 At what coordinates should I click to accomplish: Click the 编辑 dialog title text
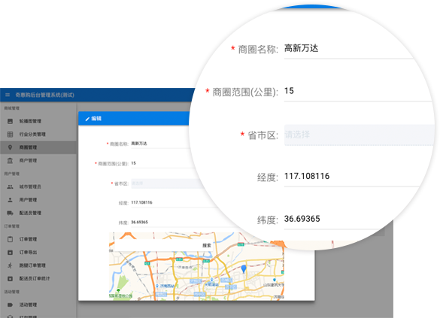click(96, 119)
